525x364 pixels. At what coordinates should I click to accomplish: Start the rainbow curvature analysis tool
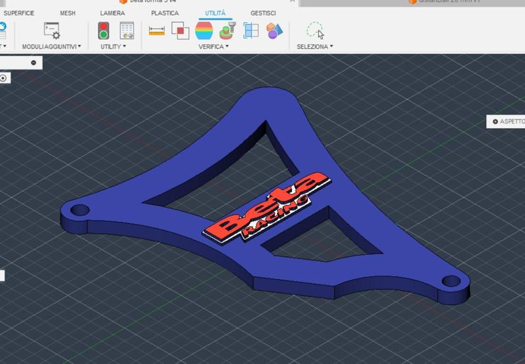point(204,30)
